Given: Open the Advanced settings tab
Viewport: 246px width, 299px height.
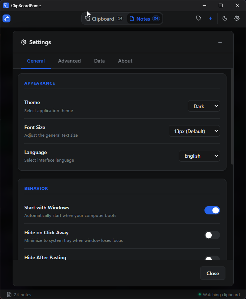Looking at the screenshot, I should 69,61.
